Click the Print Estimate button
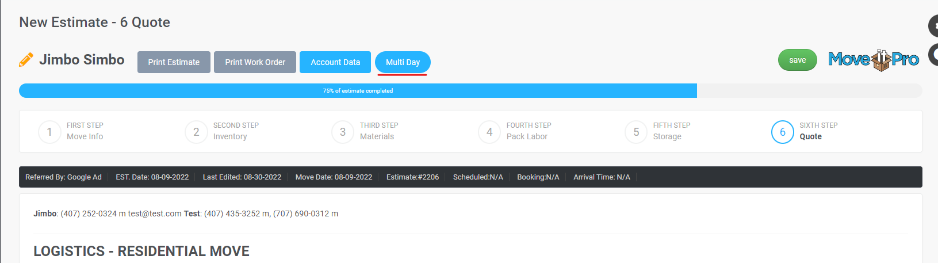938x263 pixels. click(174, 62)
